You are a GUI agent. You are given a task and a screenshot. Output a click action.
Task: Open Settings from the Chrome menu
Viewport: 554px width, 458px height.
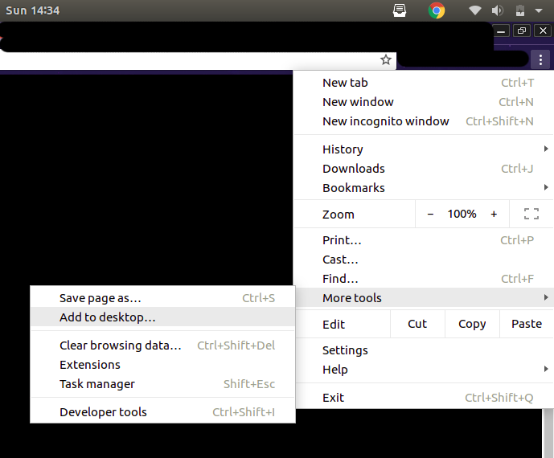(x=425, y=350)
